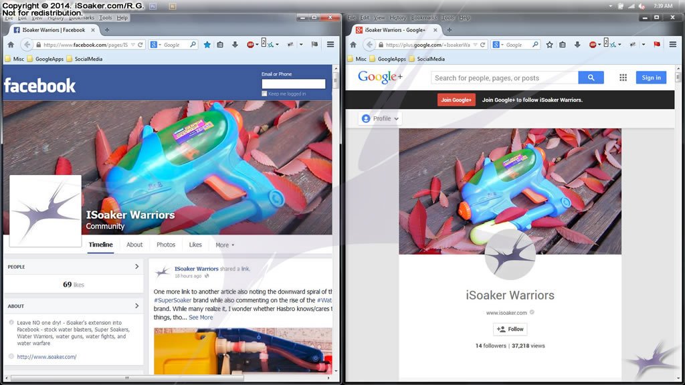Click the red flag add-on icon in the Google+ window
Viewport: 685px width, 385px height.
pyautogui.click(x=657, y=45)
